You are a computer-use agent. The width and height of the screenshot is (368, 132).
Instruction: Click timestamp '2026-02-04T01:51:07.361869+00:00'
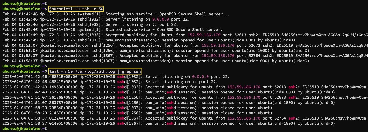40,97
